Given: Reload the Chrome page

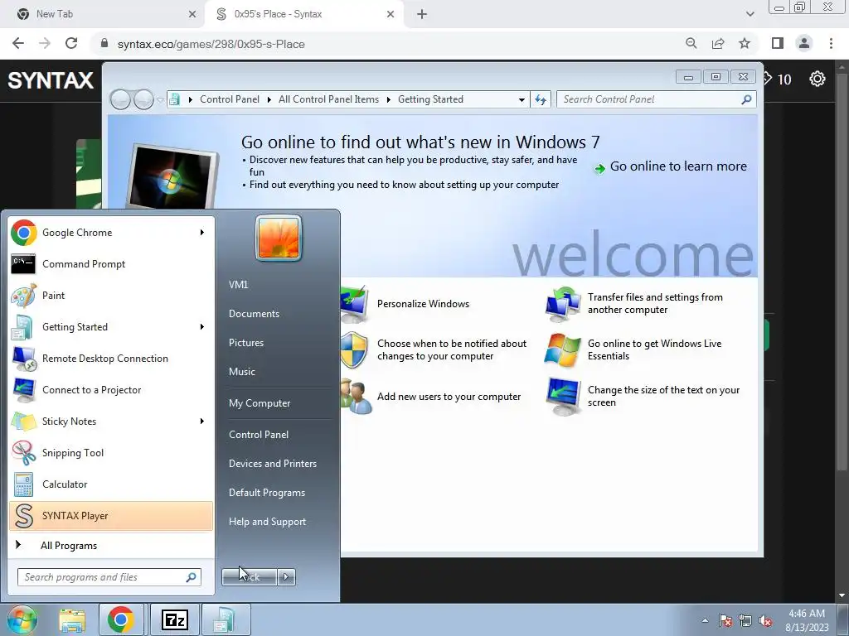Looking at the screenshot, I should tap(71, 43).
